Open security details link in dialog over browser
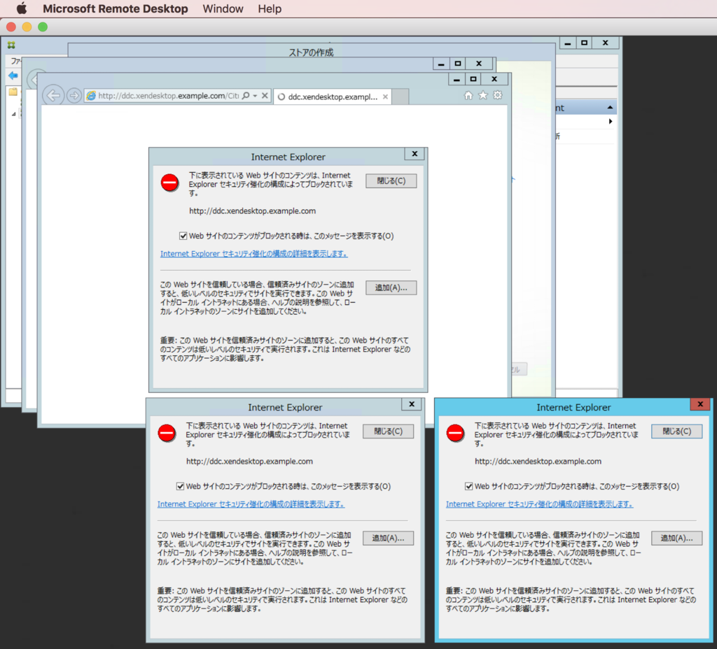The width and height of the screenshot is (717, 649). 253,254
